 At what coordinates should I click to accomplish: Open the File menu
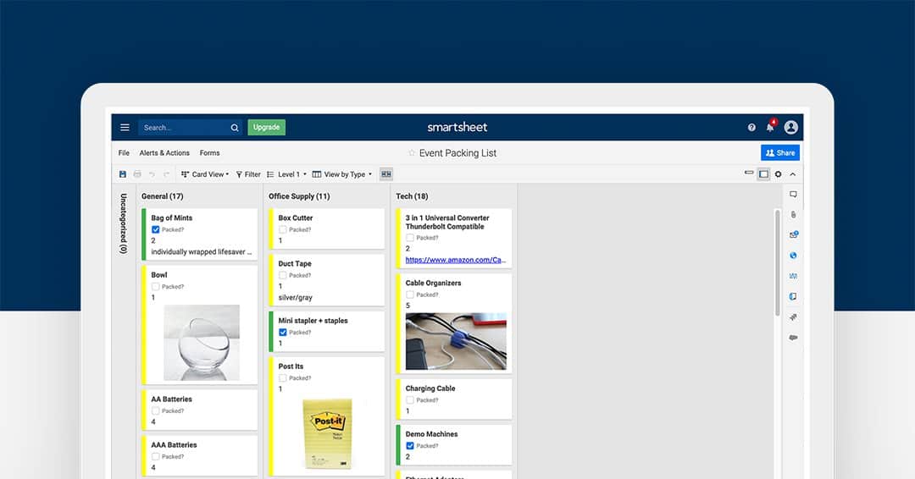pyautogui.click(x=124, y=153)
